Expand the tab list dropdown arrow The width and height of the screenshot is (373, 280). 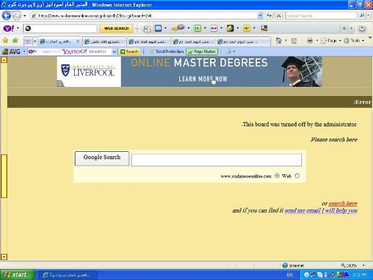point(35,41)
